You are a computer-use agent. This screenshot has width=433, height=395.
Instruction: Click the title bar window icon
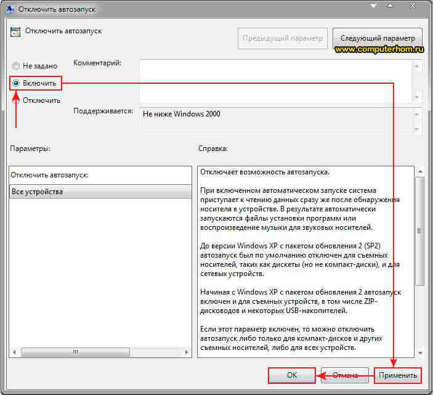point(10,9)
